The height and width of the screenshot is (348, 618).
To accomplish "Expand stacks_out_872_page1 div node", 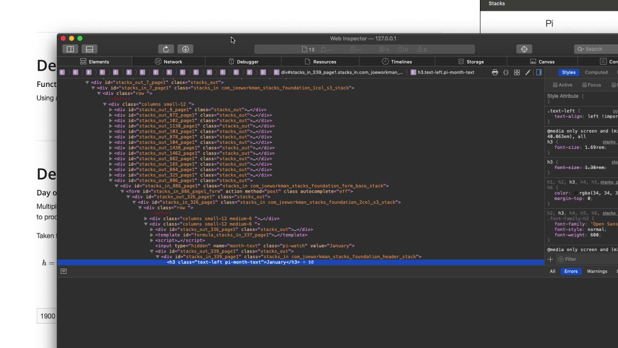I will [x=111, y=115].
